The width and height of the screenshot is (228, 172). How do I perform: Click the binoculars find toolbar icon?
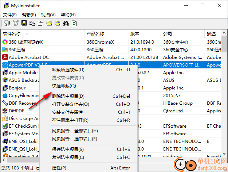click(66, 23)
